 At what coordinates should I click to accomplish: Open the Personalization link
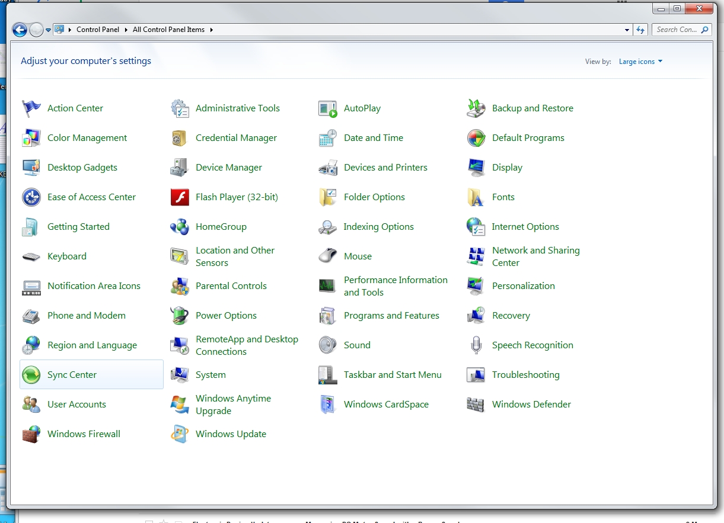coord(524,286)
